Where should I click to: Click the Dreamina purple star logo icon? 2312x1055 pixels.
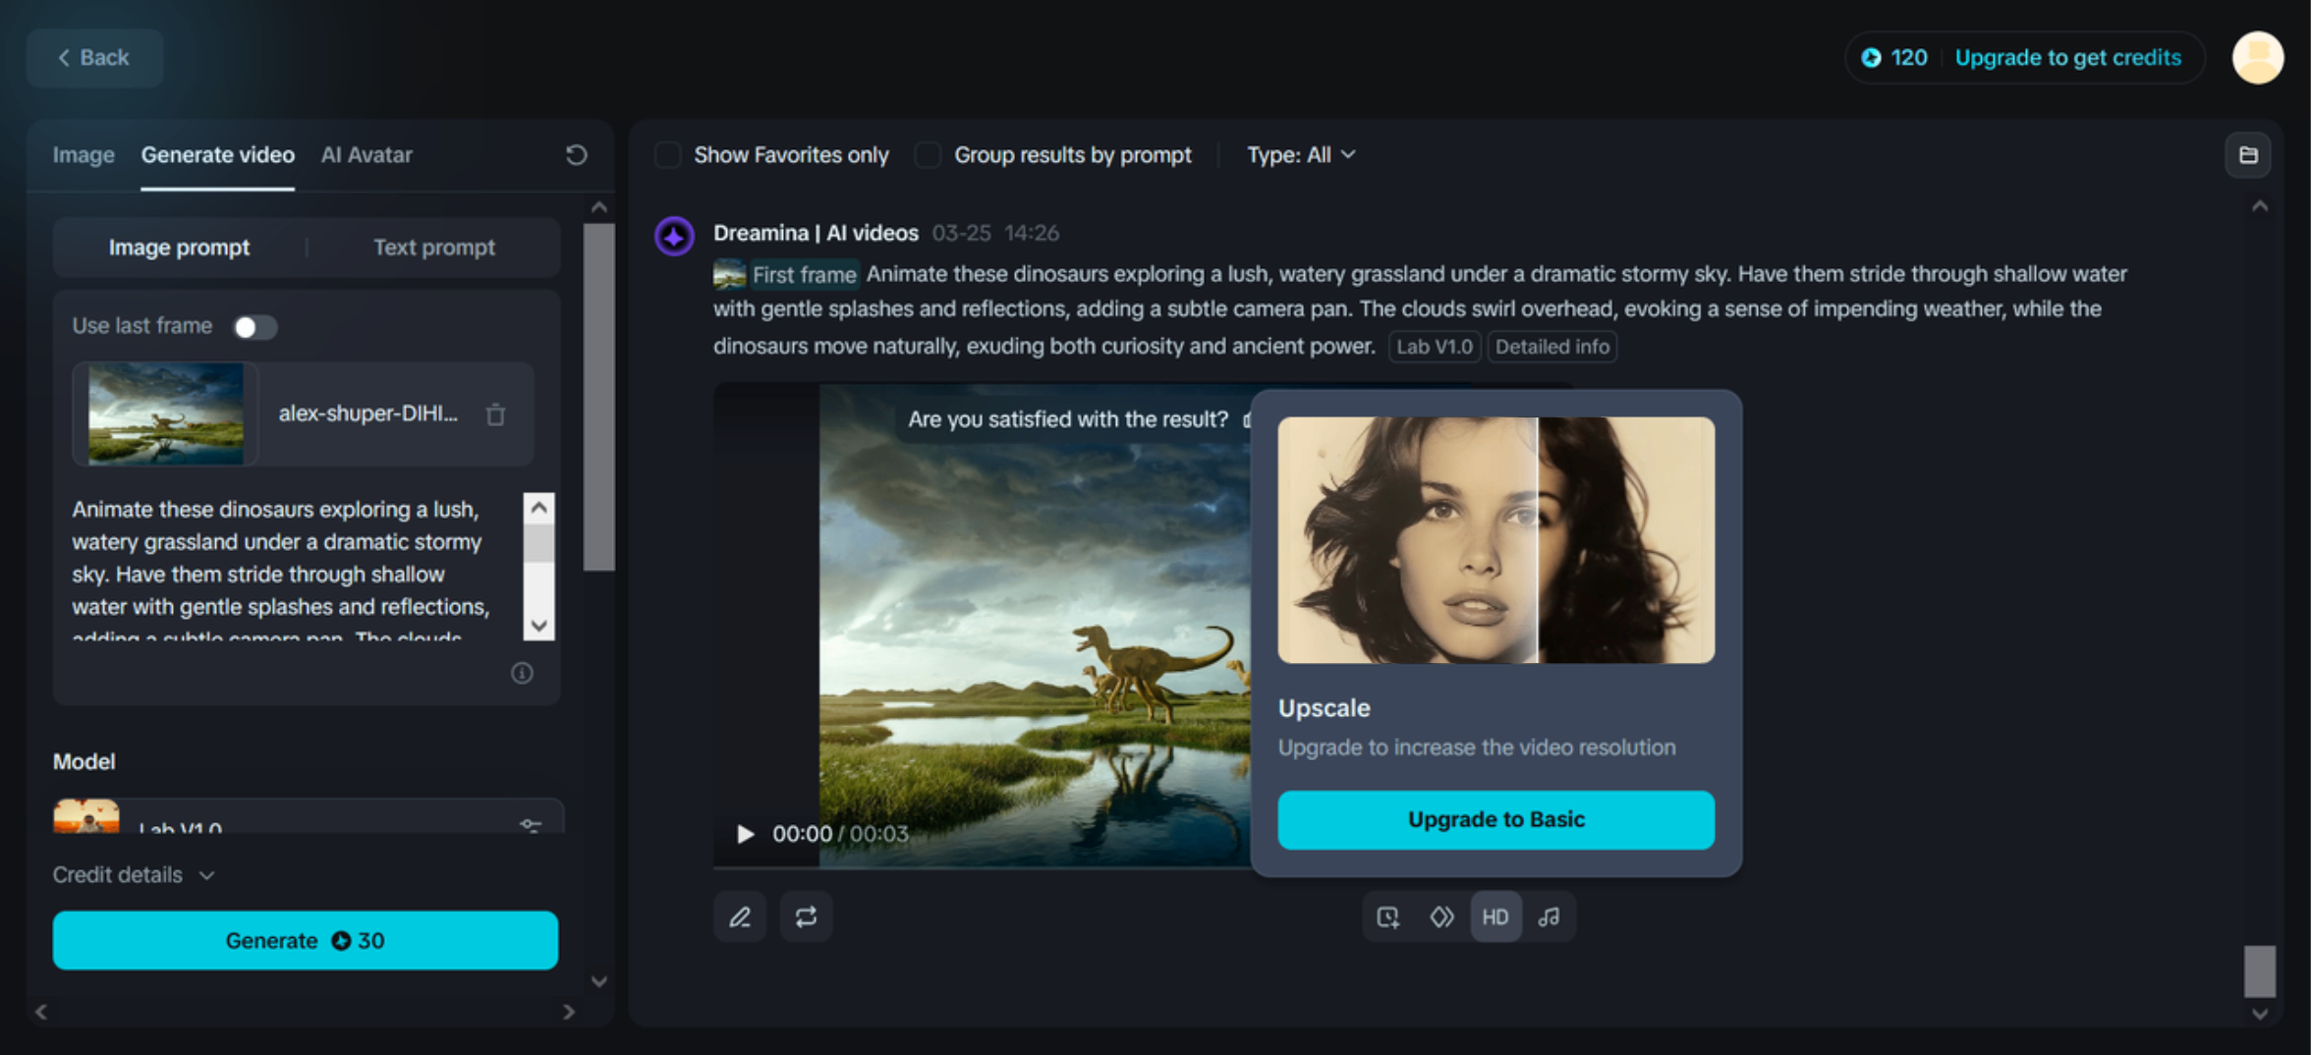coord(675,236)
